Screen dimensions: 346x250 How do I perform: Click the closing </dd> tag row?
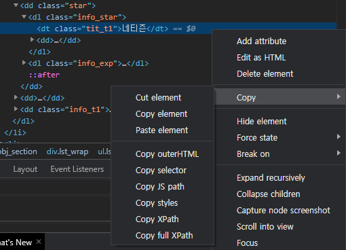31,86
